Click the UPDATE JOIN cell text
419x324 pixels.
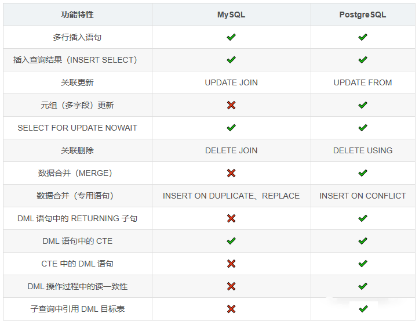(x=231, y=82)
